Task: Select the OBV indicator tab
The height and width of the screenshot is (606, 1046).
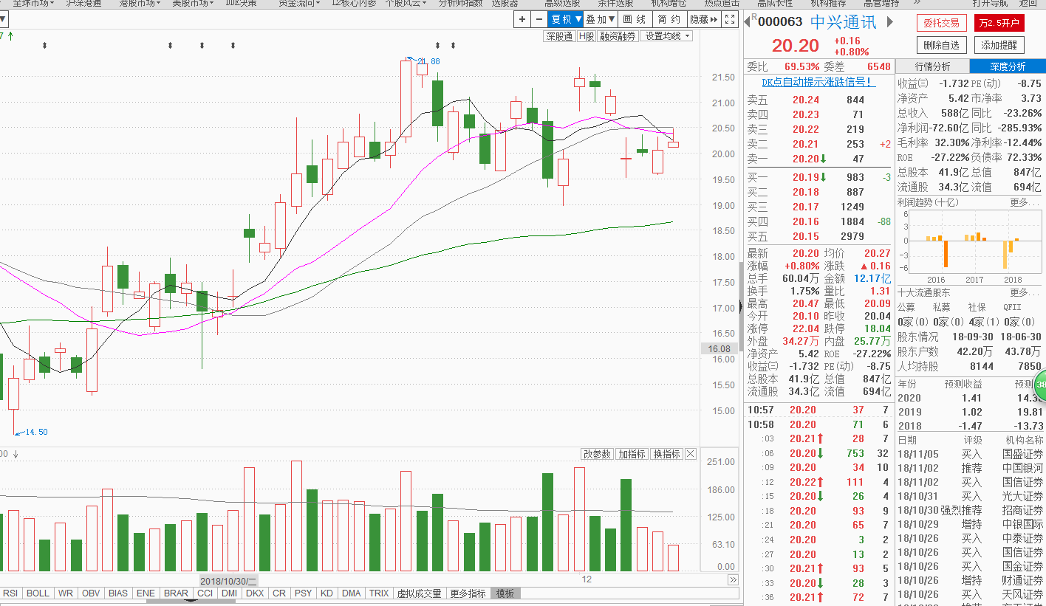Action: point(91,593)
